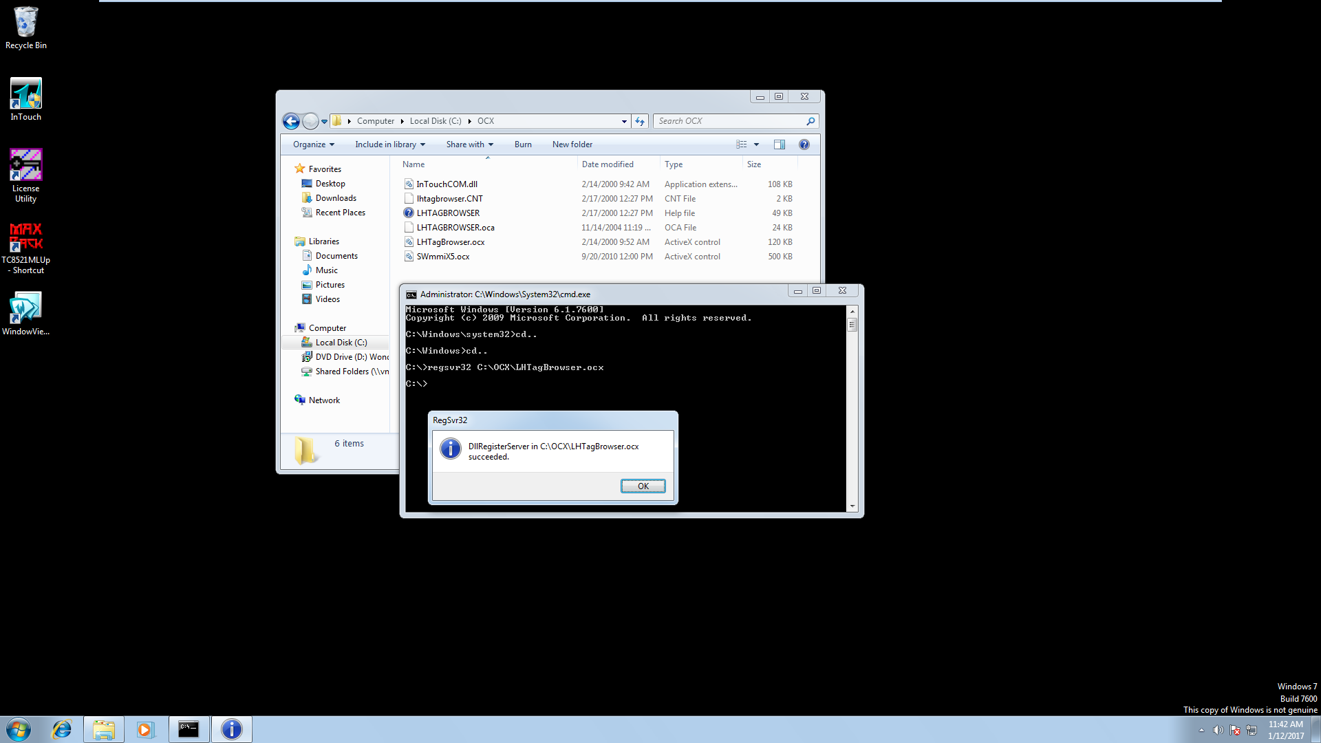
Task: Click the network tray icon
Action: coord(1252,731)
